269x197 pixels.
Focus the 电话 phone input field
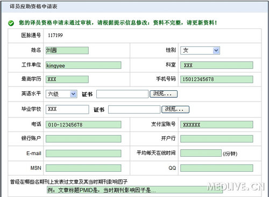83,125
